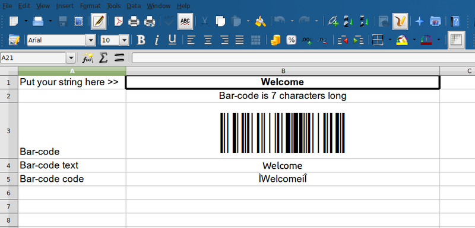
Task: Expand the Name Box dropdown
Action: (x=71, y=58)
